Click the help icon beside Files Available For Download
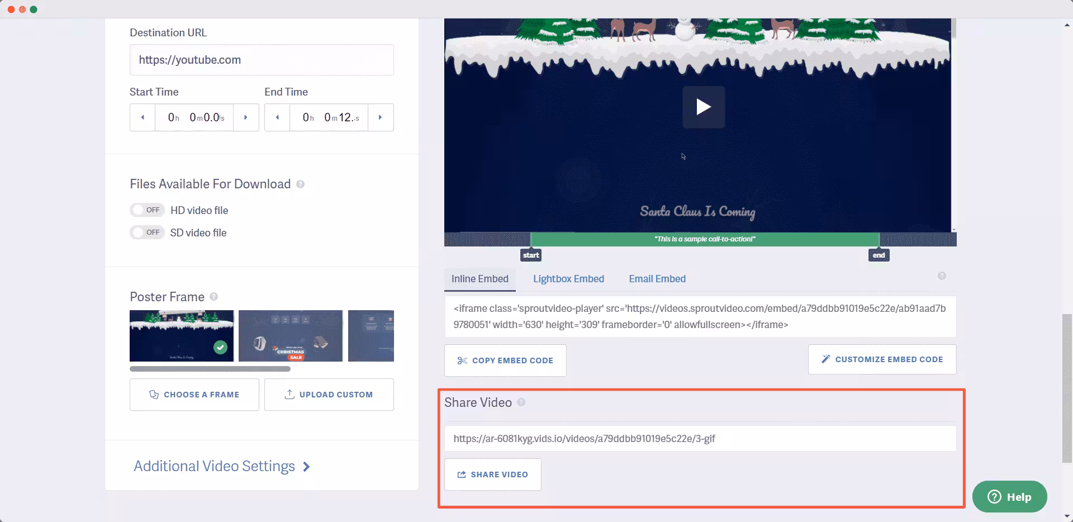The image size is (1073, 522). 300,184
